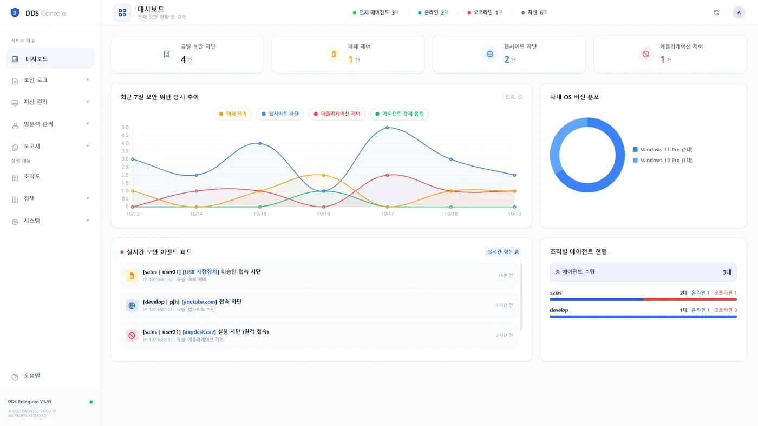Click the globe icon of the youtube.com event
Viewport: 758px width, 426px height.
click(x=132, y=305)
